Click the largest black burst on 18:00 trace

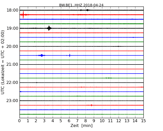click(x=88, y=10)
